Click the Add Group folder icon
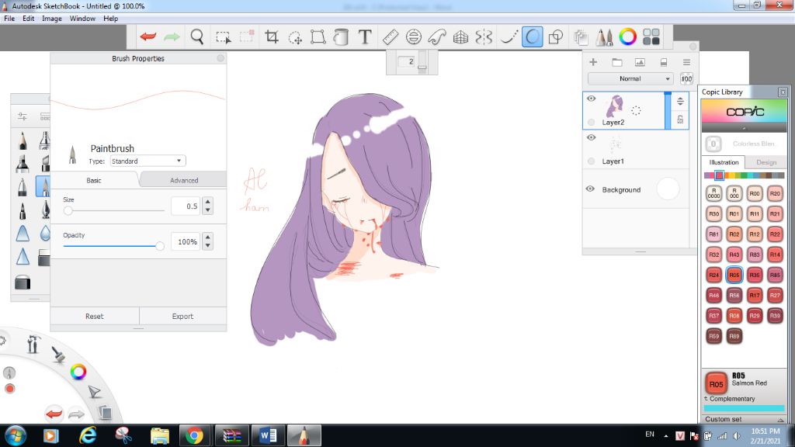This screenshot has height=447, width=795. 616,62
